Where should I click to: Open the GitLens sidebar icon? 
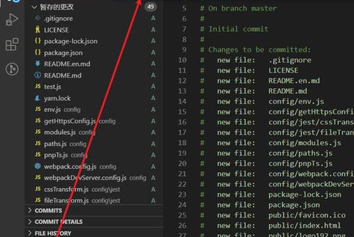[x=12, y=69]
